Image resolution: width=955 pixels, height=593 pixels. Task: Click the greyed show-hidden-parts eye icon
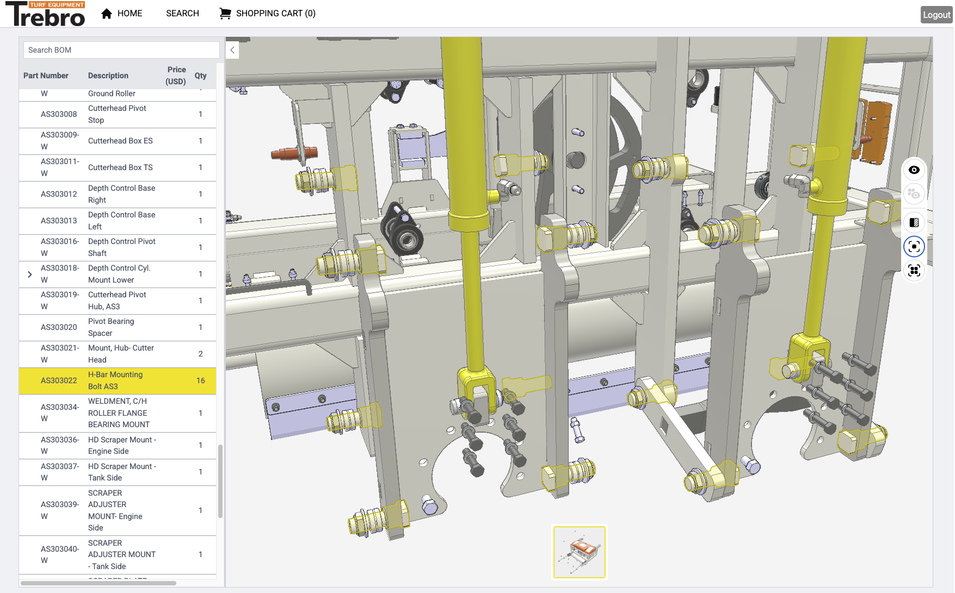tap(914, 194)
